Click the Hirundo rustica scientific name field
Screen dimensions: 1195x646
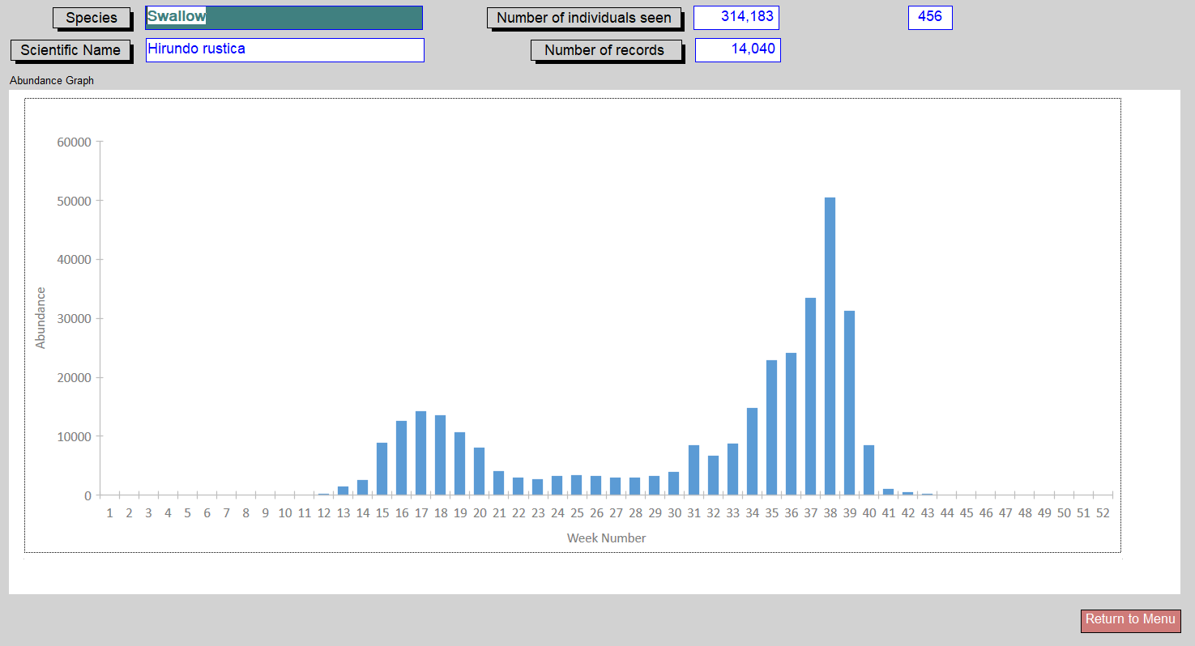coord(285,50)
